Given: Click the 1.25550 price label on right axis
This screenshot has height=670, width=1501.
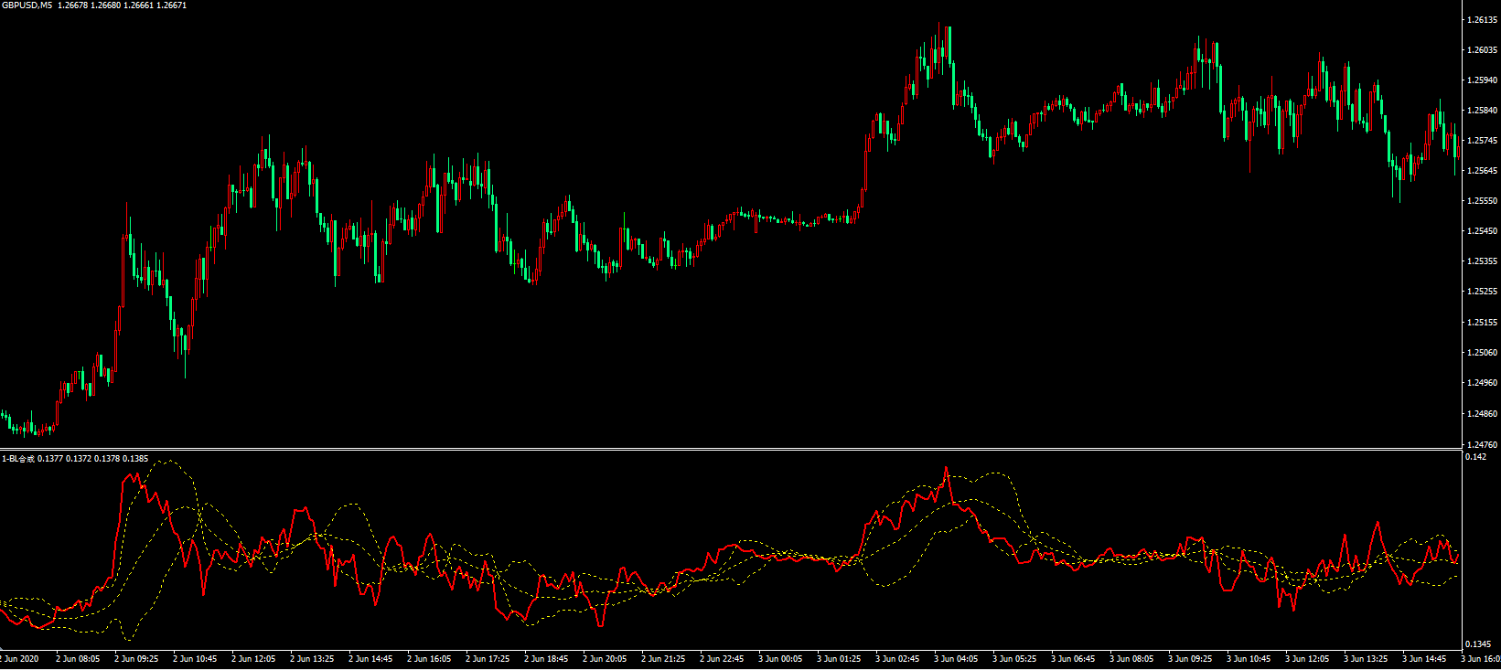Looking at the screenshot, I should (x=1481, y=201).
